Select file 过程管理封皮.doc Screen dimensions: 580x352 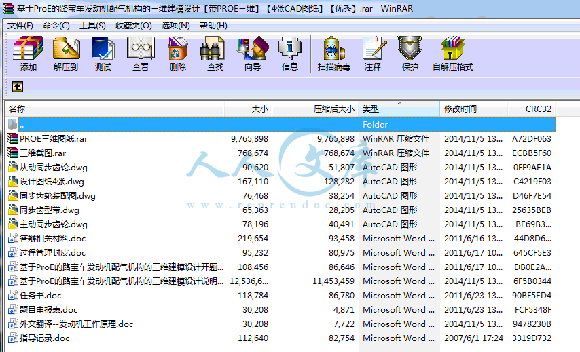coord(52,253)
